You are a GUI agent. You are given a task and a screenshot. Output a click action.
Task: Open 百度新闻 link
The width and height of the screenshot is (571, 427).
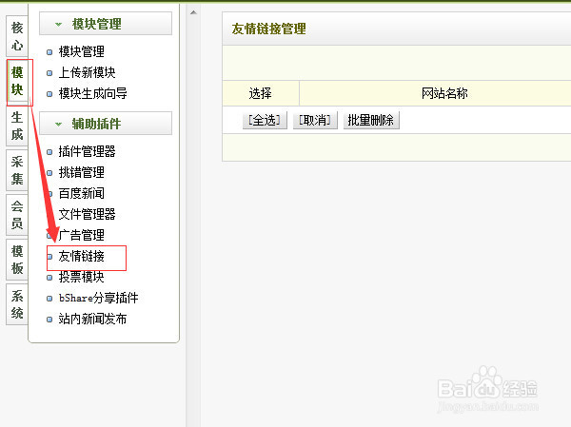[82, 193]
